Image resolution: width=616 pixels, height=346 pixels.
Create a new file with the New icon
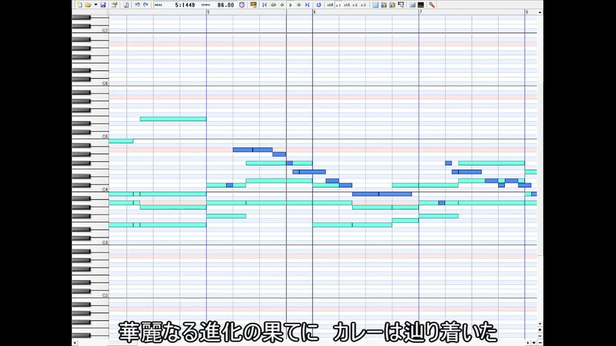[x=80, y=4]
